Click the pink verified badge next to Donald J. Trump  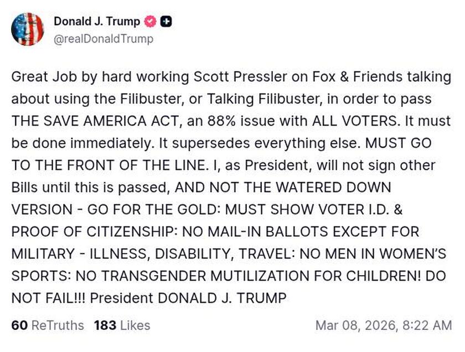(x=149, y=22)
